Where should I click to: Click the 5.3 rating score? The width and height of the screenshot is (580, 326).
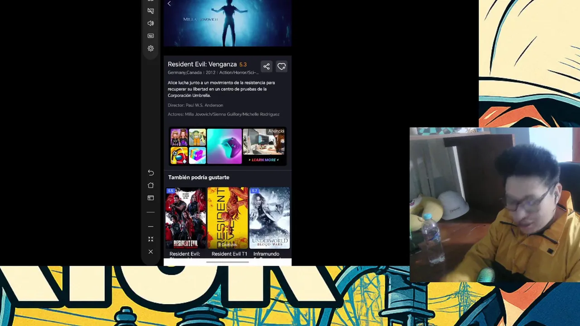[x=243, y=65]
